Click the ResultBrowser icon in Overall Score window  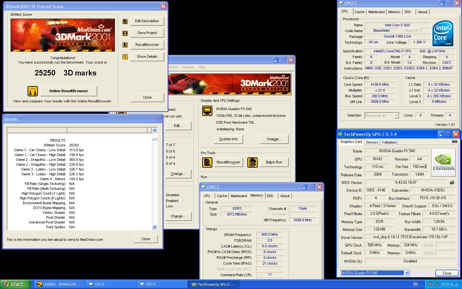tap(125, 45)
